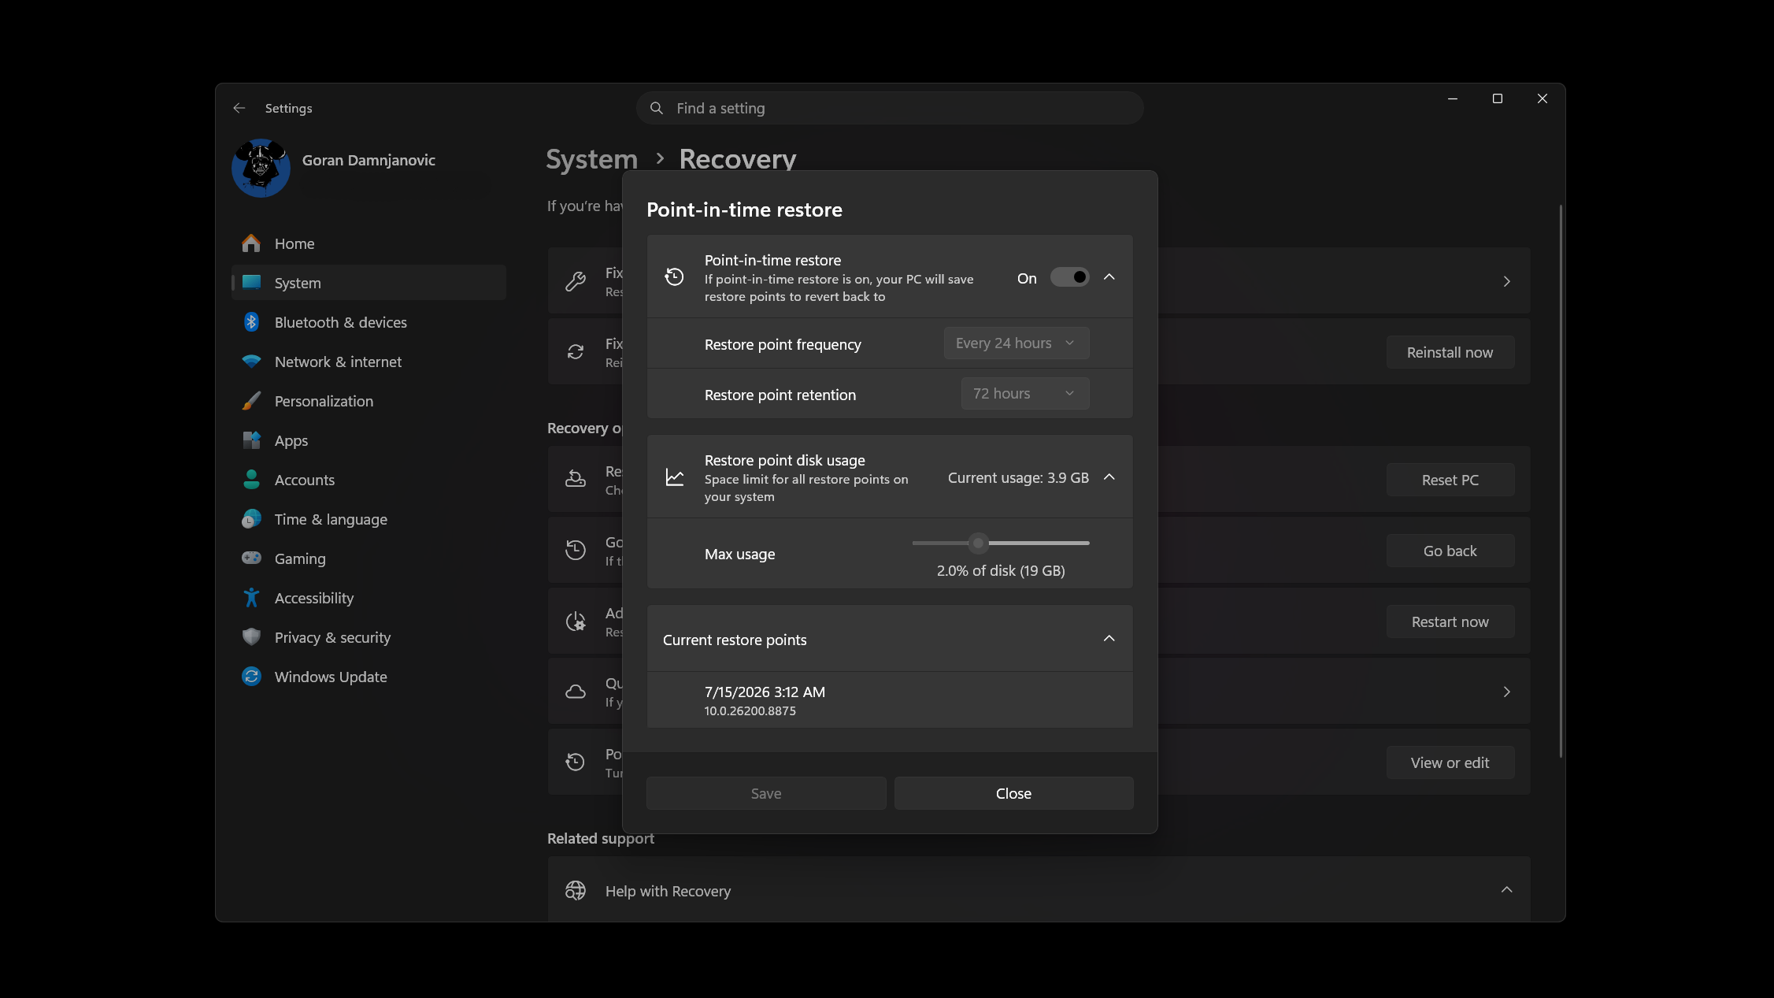Click the Personalization paintbrush icon
The width and height of the screenshot is (1774, 998).
click(x=251, y=401)
